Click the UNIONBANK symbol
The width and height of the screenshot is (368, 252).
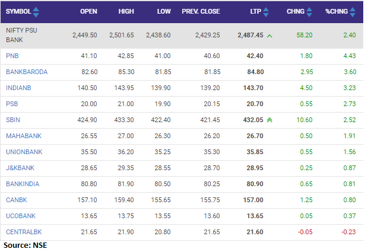point(25,152)
